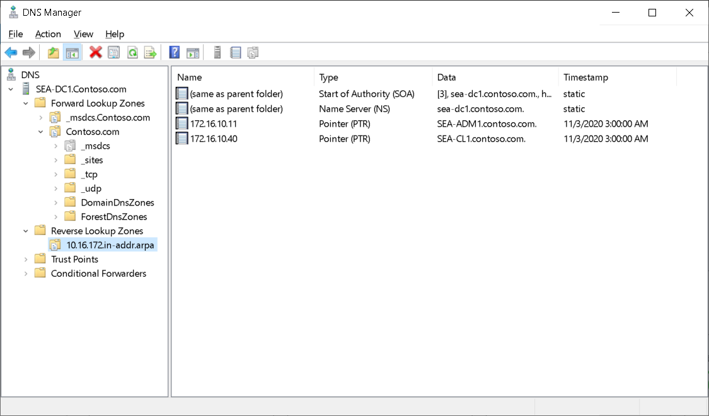This screenshot has width=709, height=416.
Task: Open the View menu
Action: point(83,34)
